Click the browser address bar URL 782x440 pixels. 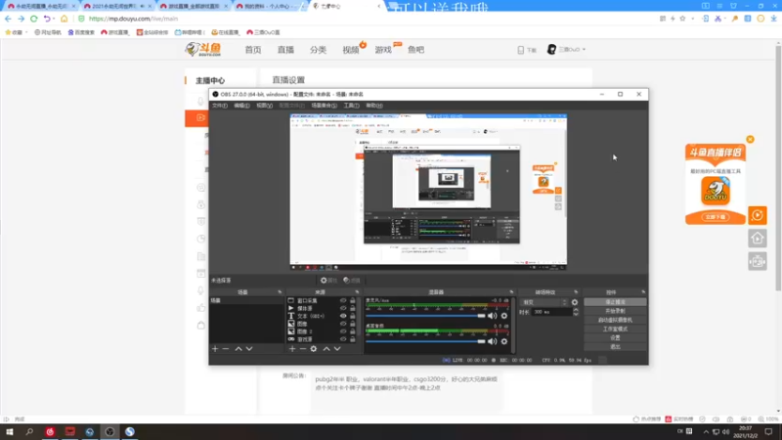(133, 19)
